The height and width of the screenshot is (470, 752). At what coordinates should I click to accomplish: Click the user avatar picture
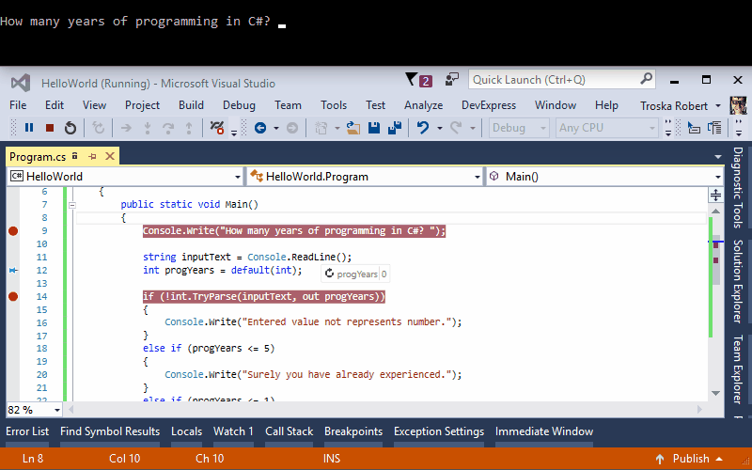click(738, 105)
